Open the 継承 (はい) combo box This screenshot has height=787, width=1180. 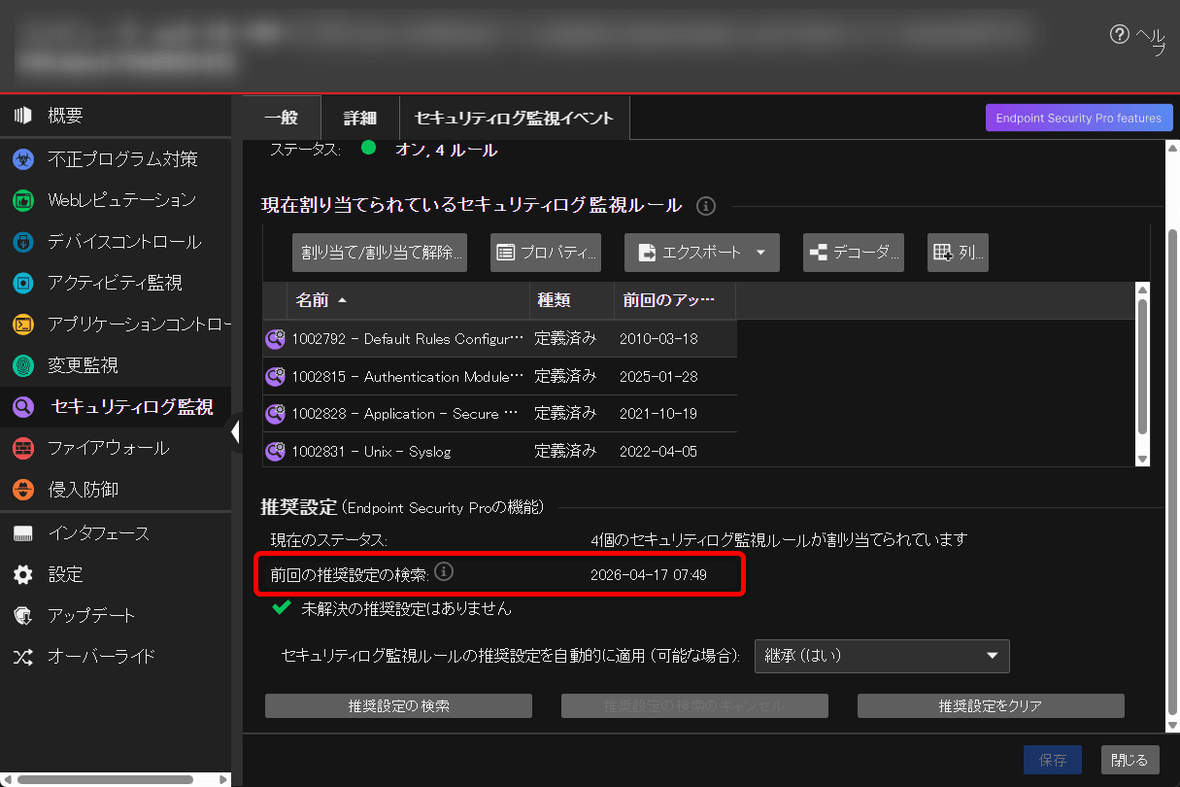(881, 656)
